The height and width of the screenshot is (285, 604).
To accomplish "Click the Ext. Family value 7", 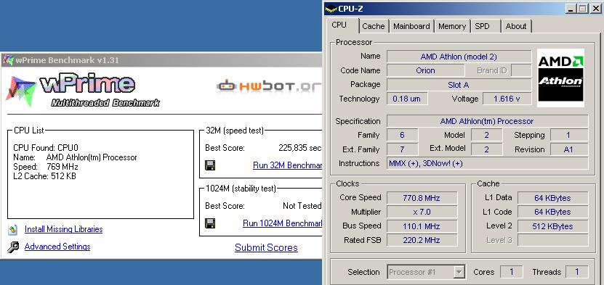I will point(402,150).
